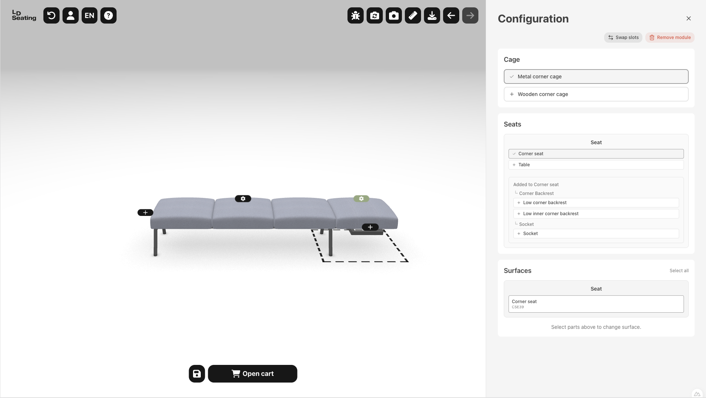706x398 pixels.
Task: Open cart button at the bottom
Action: [253, 374]
